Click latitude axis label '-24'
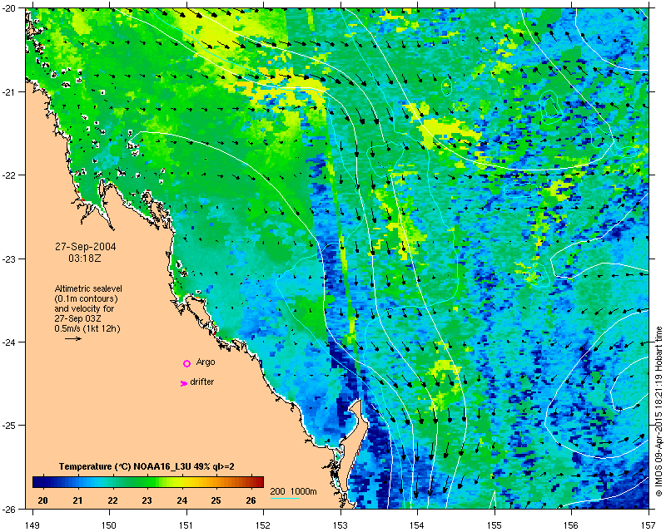 (x=8, y=342)
